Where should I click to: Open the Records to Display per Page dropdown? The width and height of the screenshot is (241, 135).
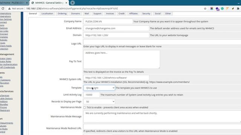tap(99, 102)
